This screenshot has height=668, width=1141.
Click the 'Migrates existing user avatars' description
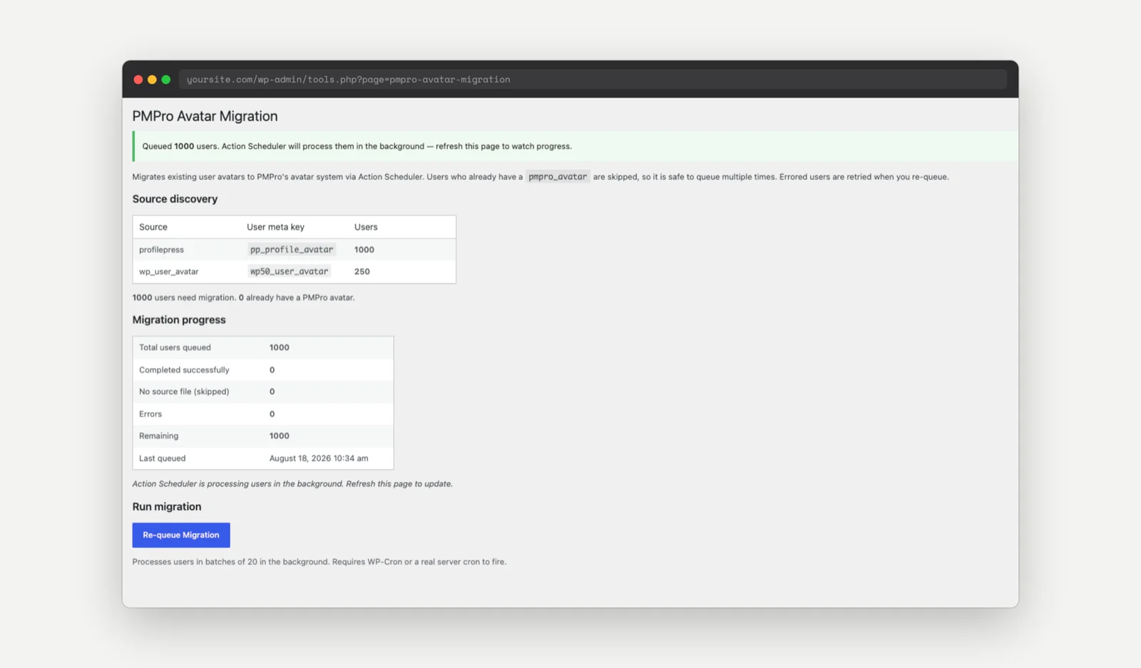541,177
